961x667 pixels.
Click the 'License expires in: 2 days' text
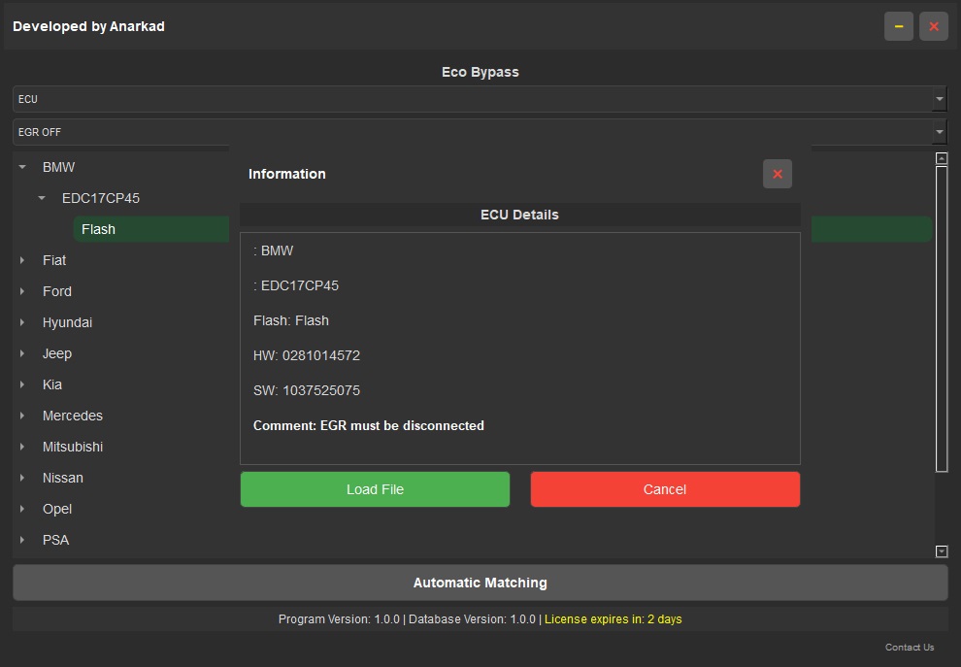(613, 619)
